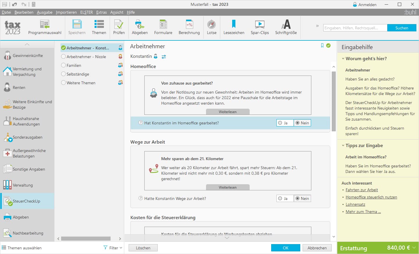Click the undo arrow in title bar
The width and height of the screenshot is (419, 254).
(x=15, y=4)
